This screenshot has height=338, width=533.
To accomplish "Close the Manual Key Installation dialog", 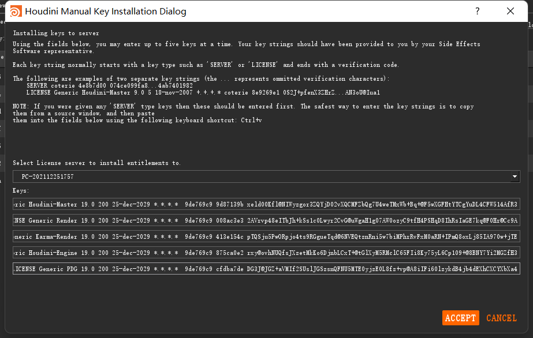I will click(510, 12).
